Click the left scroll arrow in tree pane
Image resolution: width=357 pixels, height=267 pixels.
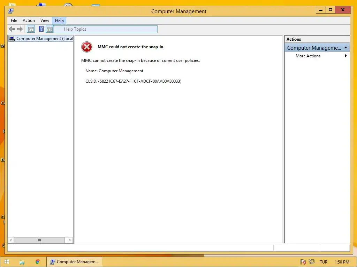[11, 240]
